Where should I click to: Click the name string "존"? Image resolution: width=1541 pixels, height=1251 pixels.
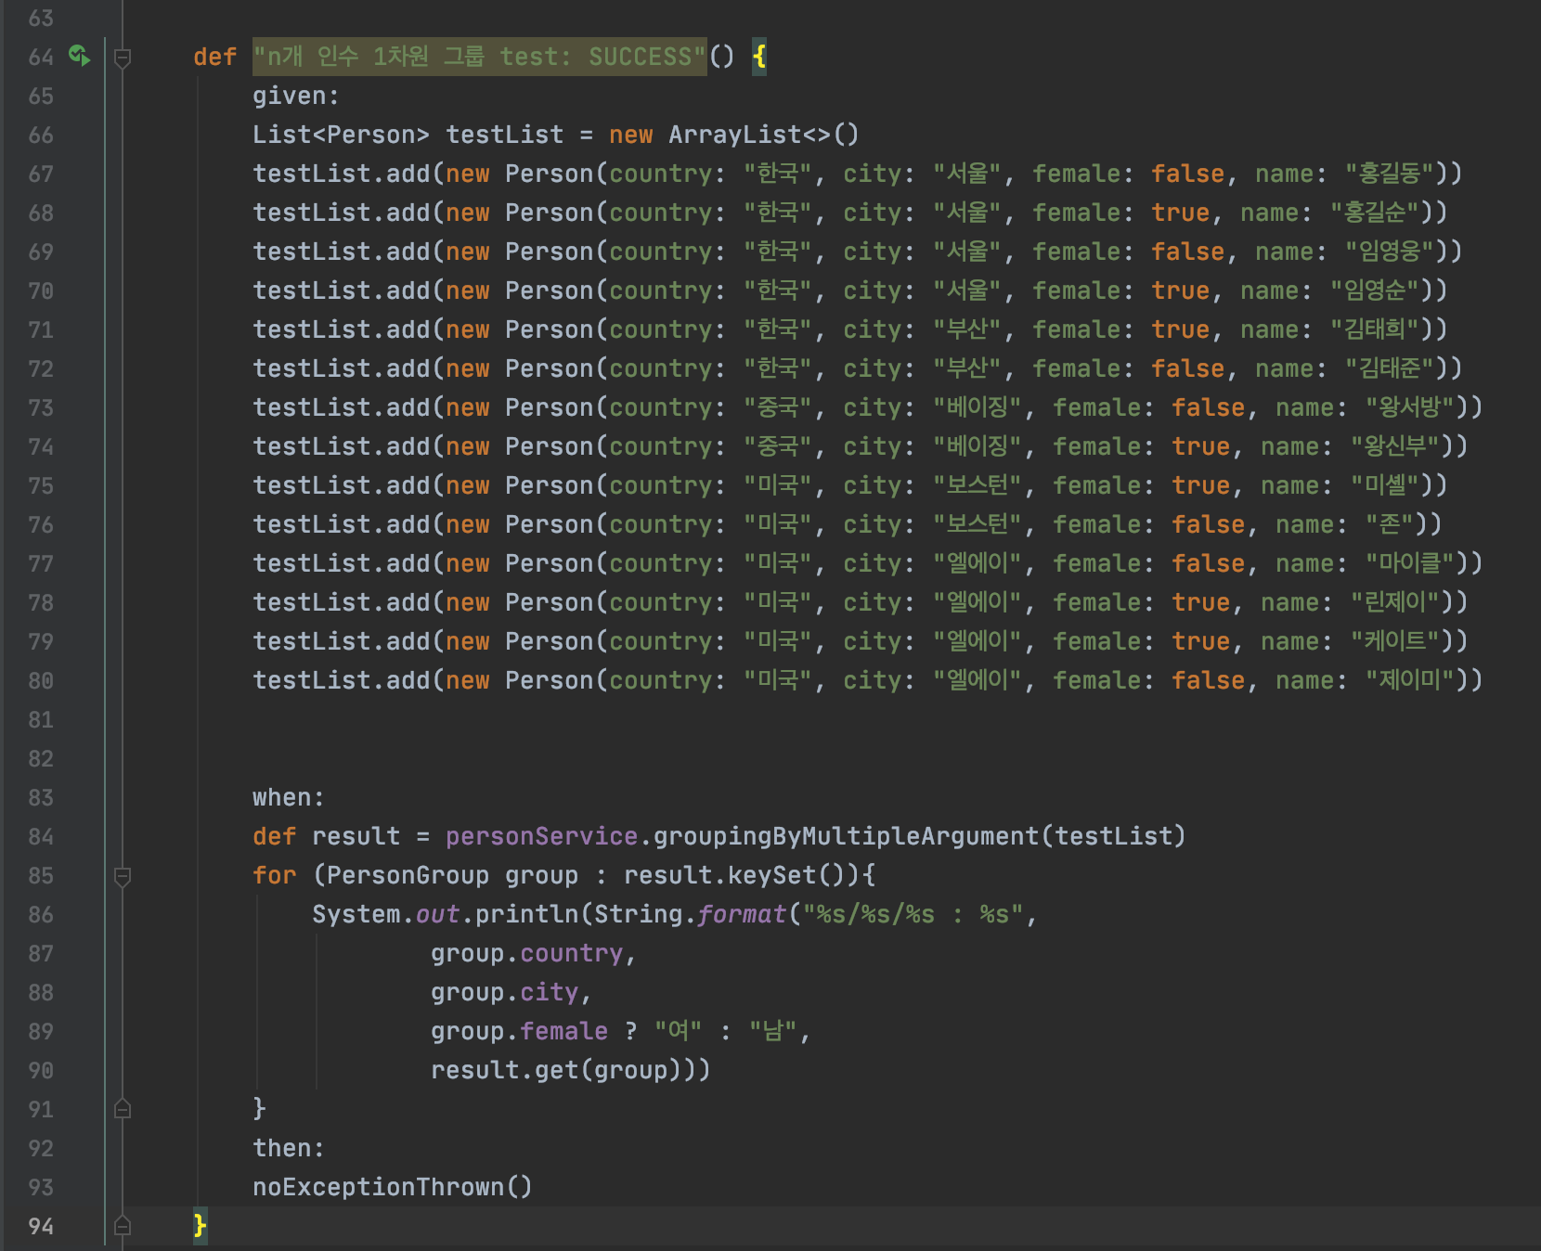[1389, 525]
